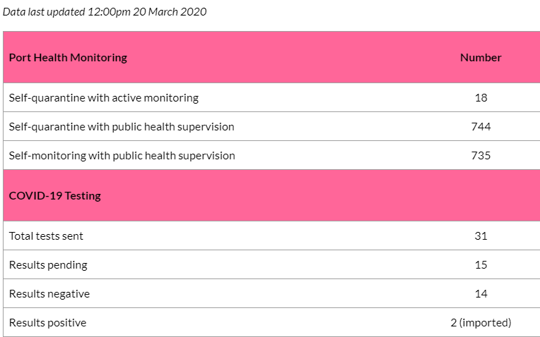
Task: Click the value 18 in the table
Action: click(481, 97)
